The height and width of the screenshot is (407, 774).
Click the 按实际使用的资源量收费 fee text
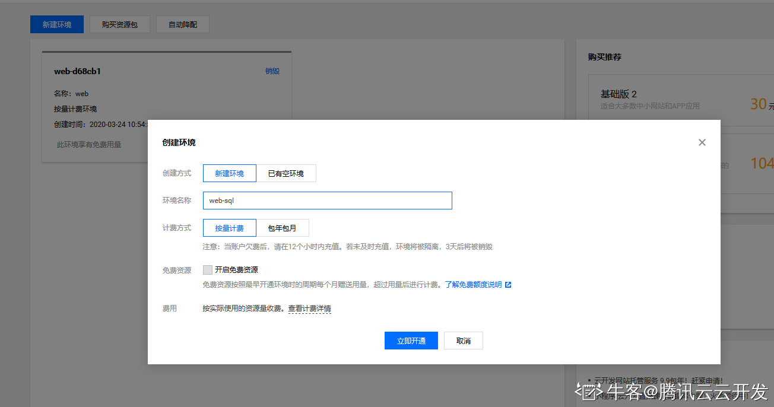[x=244, y=309]
